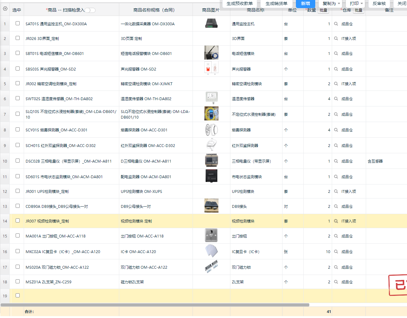The height and width of the screenshot is (318, 407).
Task: Select checkbox for SBS03S 声光报警器 row
Action: 17,69
